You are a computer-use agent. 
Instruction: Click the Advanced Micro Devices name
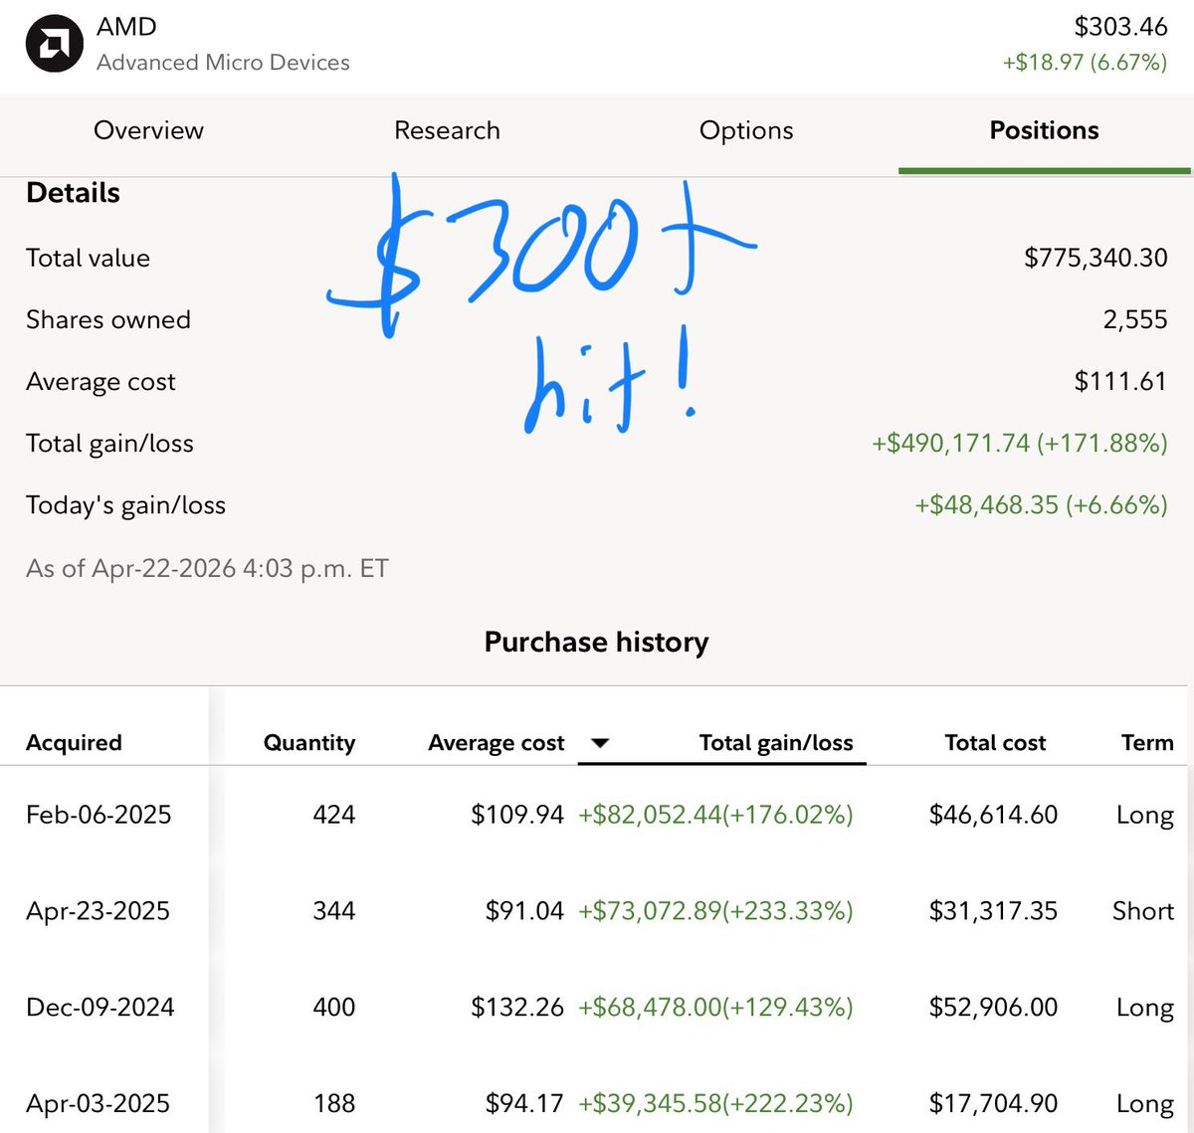pyautogui.click(x=223, y=63)
